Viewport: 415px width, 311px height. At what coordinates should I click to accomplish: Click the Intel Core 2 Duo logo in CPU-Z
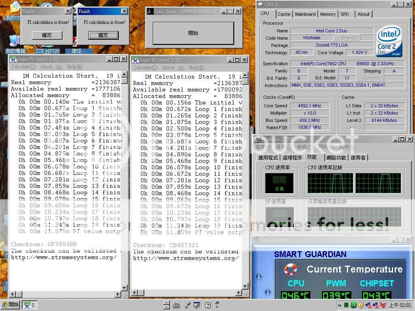click(389, 41)
